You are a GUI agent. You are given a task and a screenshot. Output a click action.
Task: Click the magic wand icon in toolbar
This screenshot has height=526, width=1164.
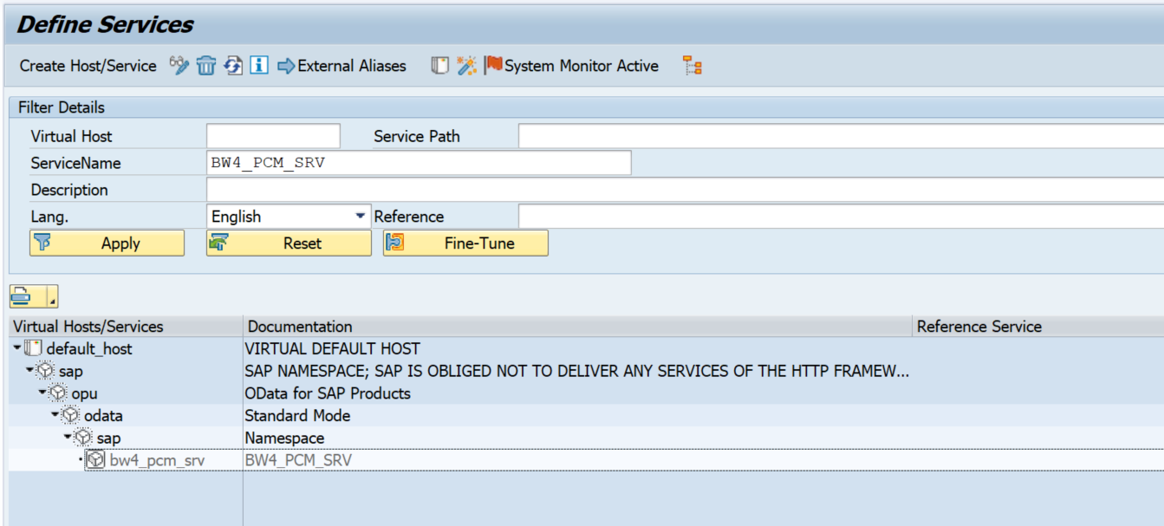point(467,66)
